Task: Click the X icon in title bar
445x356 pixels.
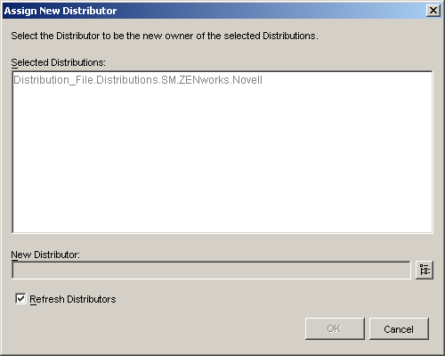Action: click(x=433, y=11)
